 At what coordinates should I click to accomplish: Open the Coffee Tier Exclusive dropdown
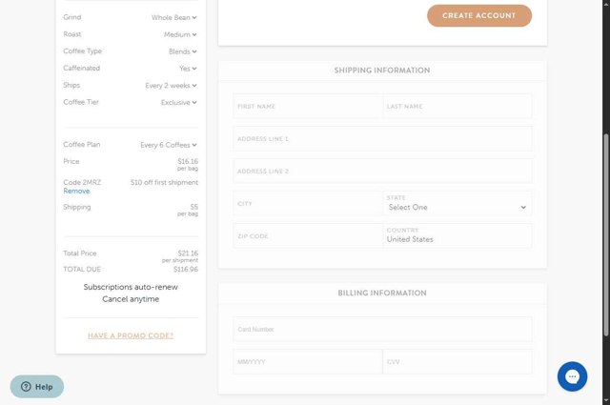179,102
